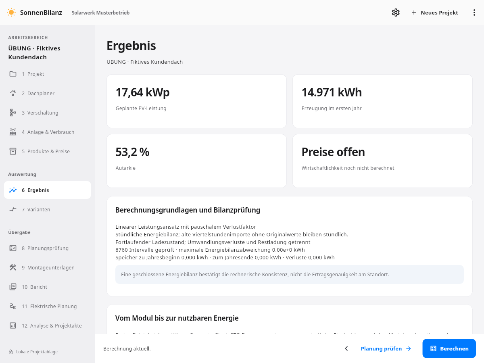Navigate to 2 Dachplaner
484x363 pixels.
48,93
